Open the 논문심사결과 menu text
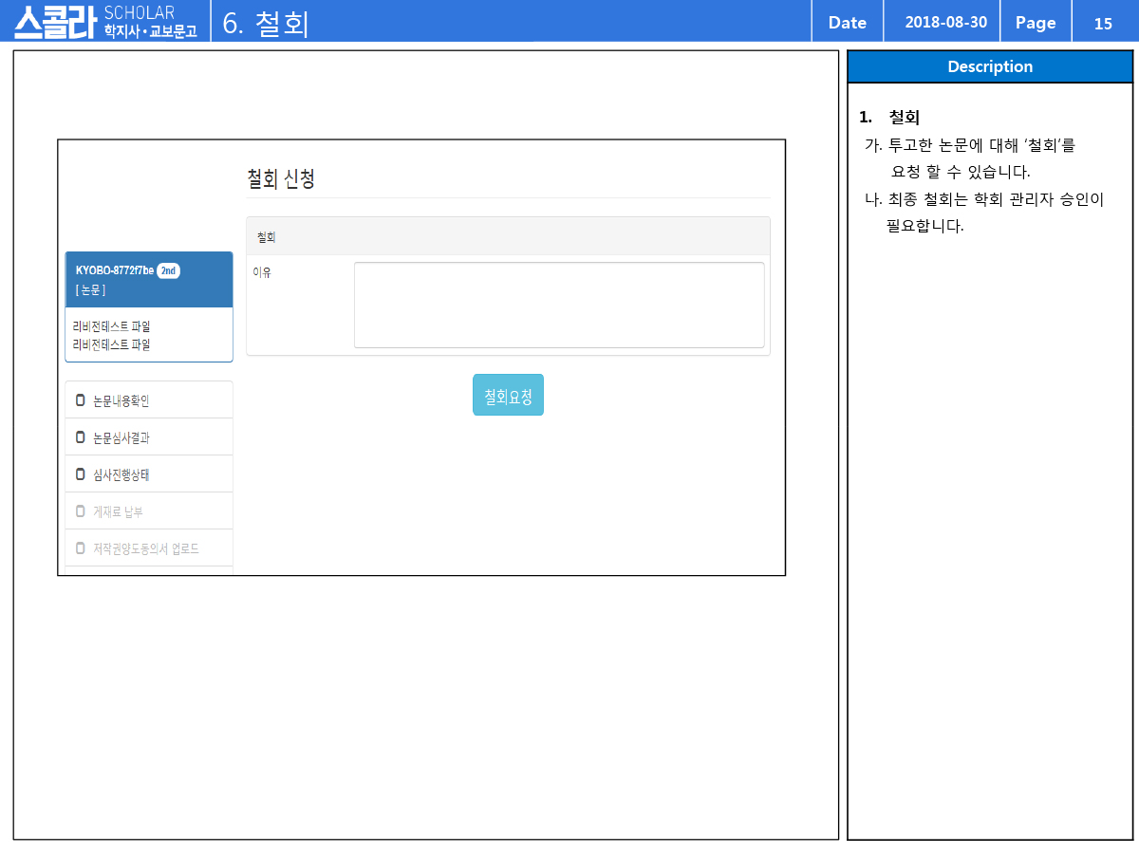 point(121,437)
